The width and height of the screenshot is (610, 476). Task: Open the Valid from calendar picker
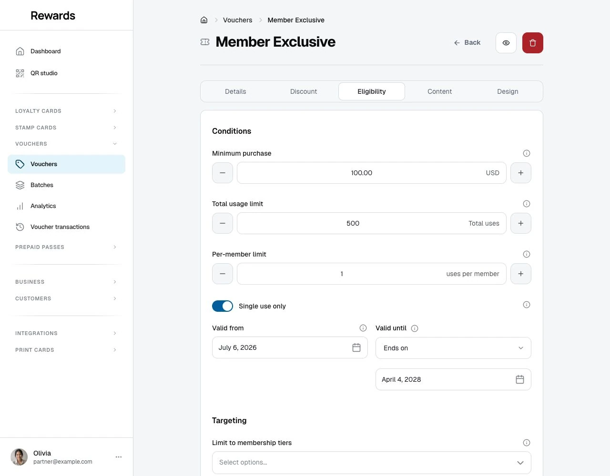(356, 347)
